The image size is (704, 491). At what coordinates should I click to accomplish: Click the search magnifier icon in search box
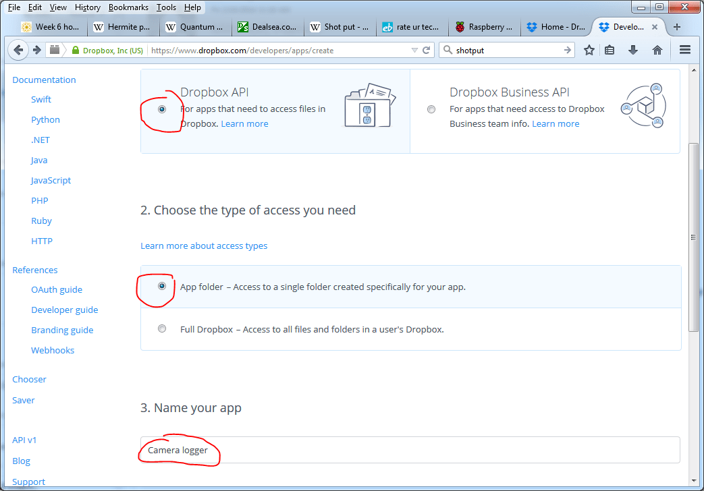[x=448, y=50]
